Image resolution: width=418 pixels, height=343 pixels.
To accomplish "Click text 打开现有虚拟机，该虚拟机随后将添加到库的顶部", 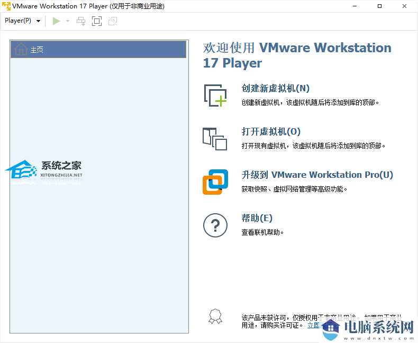I will (x=313, y=146).
